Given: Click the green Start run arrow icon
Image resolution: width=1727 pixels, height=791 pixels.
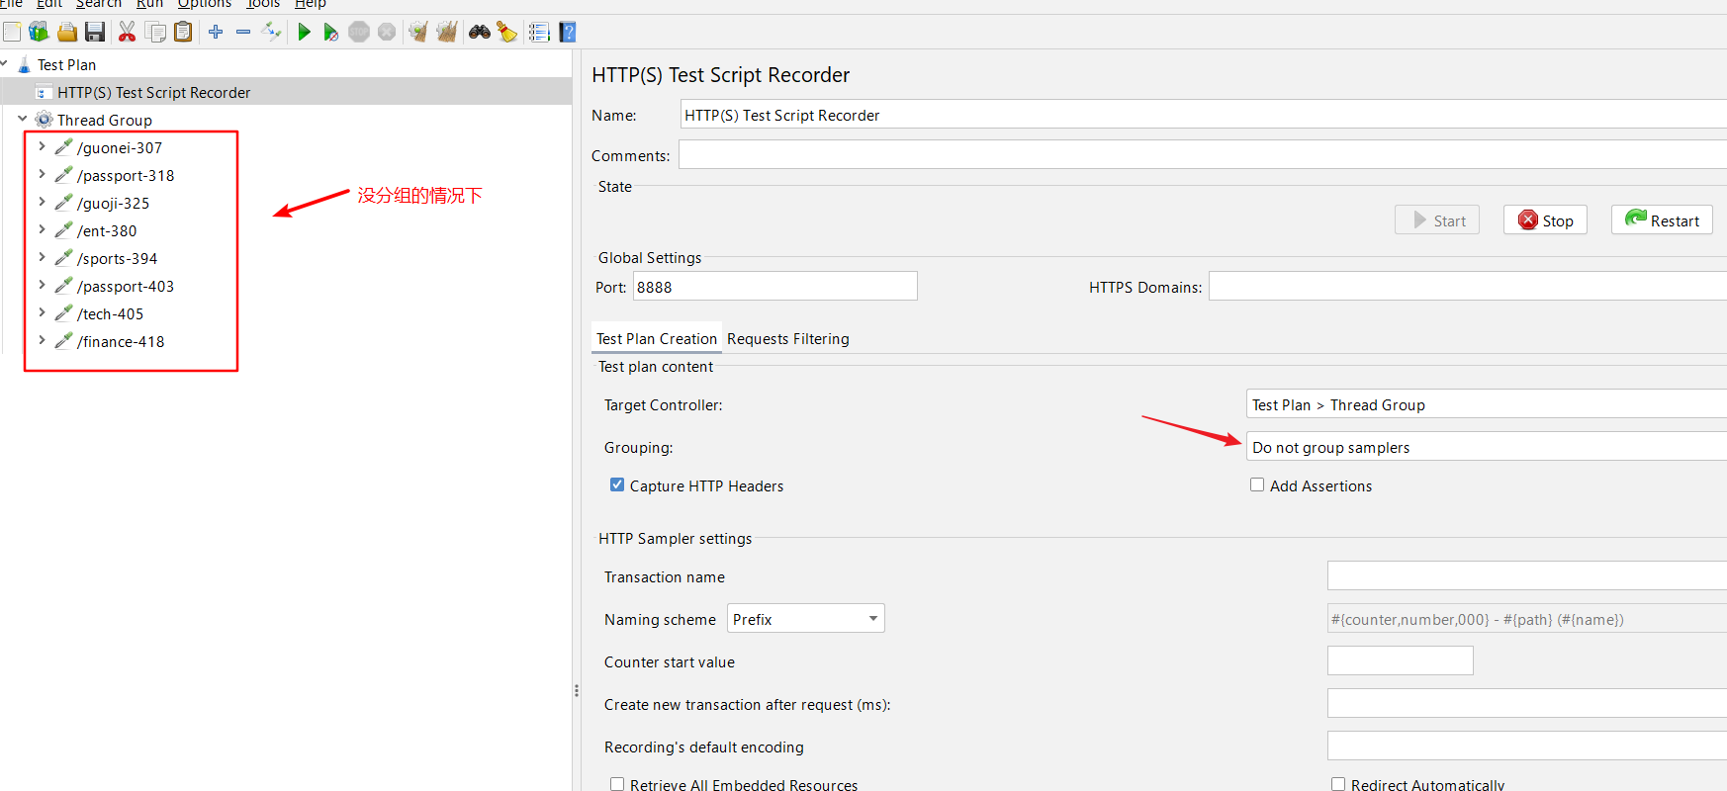Looking at the screenshot, I should click(x=304, y=33).
